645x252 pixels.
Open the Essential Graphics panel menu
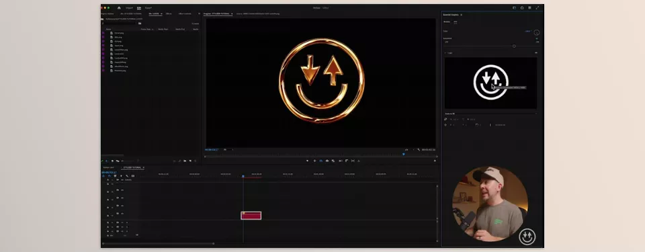pyautogui.click(x=461, y=15)
